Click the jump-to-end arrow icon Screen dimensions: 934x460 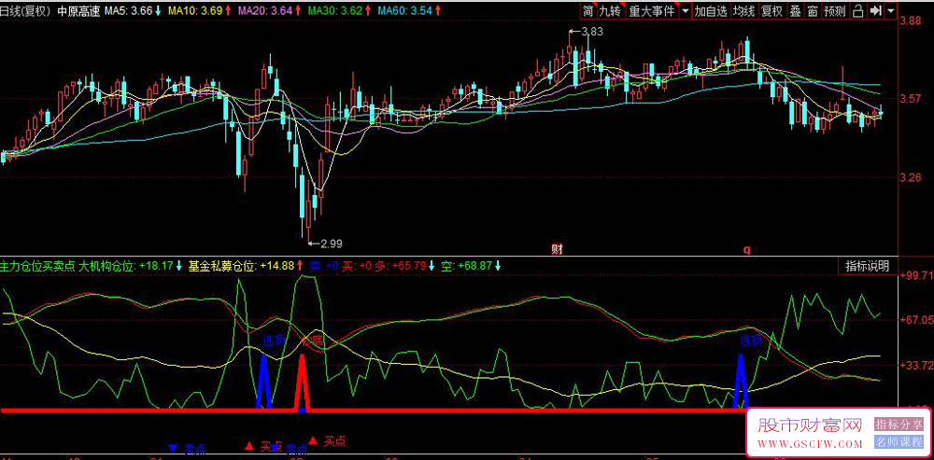tap(876, 11)
